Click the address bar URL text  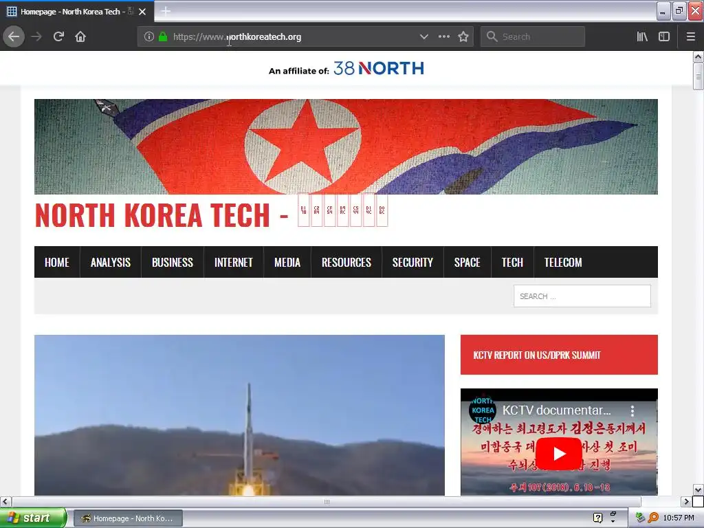coord(237,37)
